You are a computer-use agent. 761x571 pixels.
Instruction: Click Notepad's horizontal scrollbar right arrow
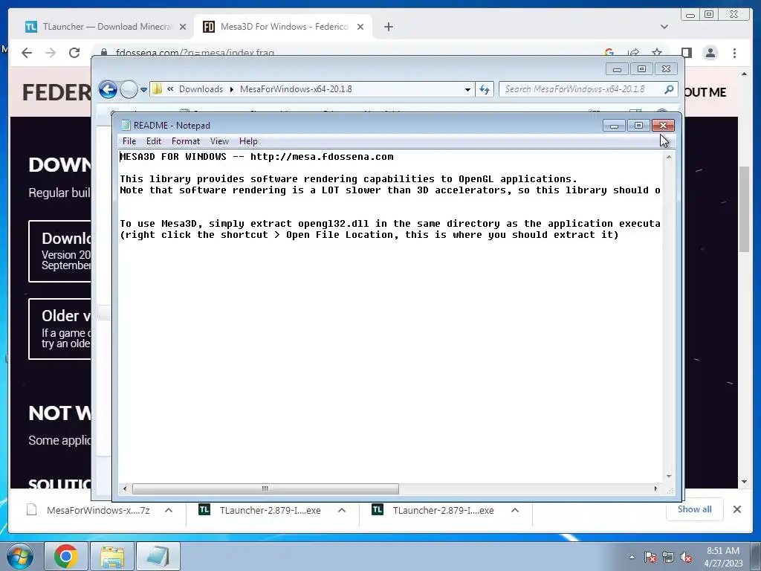655,488
